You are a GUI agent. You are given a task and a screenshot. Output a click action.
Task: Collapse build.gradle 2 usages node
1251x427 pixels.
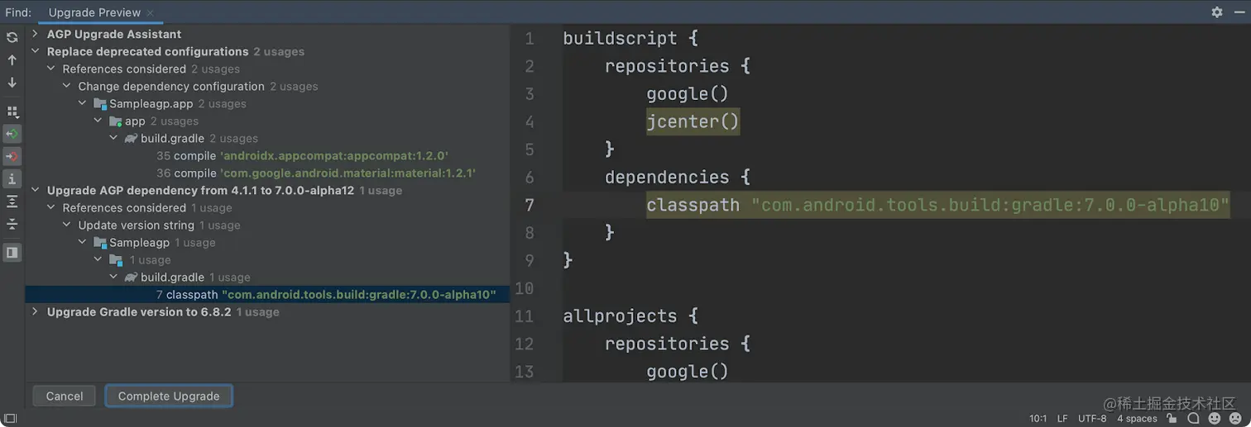[x=113, y=138]
